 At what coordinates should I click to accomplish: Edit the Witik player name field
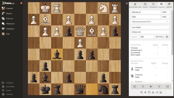tap(145, 17)
